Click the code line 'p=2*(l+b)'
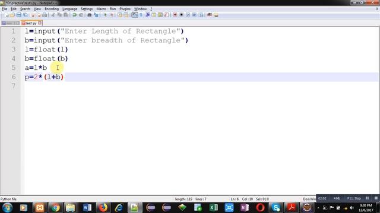This screenshot has width=380, height=213. click(44, 77)
